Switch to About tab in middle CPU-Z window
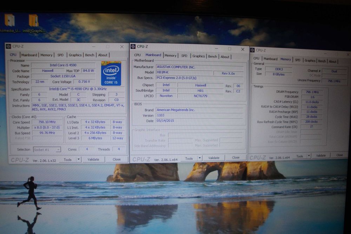Viewport: 351px width, 234px height. (225, 57)
